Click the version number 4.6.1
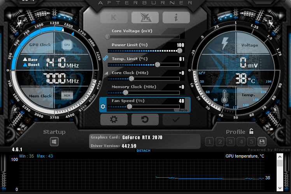This screenshot has height=194, width=291. tap(17, 149)
